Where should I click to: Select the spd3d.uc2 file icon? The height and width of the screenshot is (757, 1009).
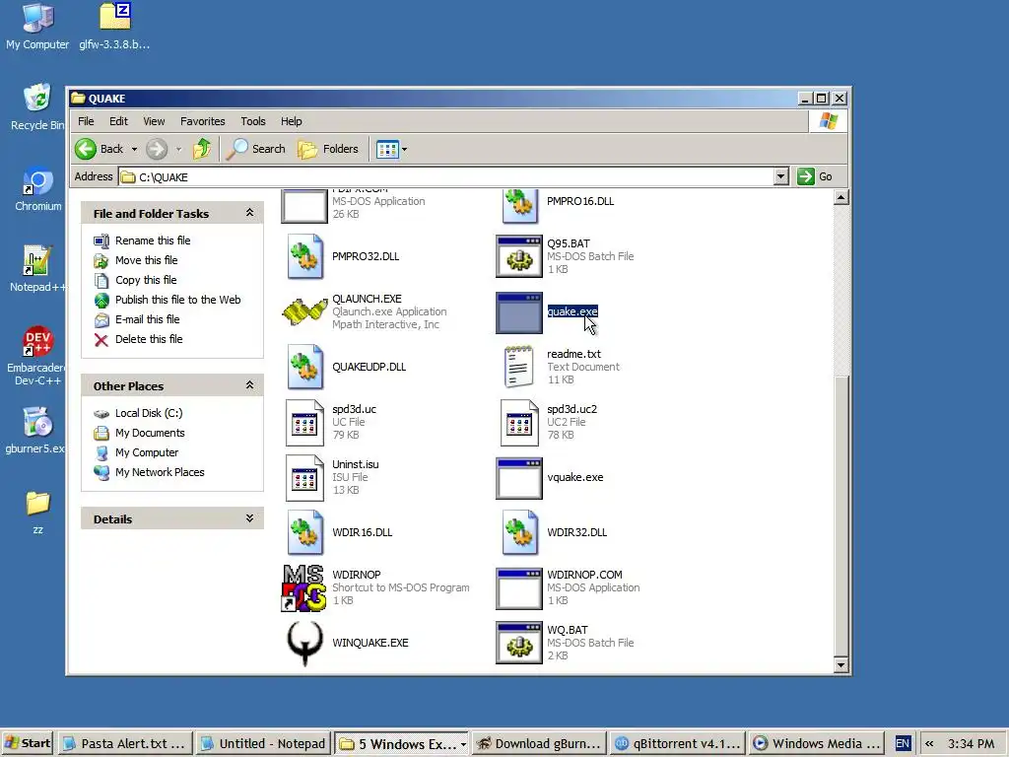[519, 422]
